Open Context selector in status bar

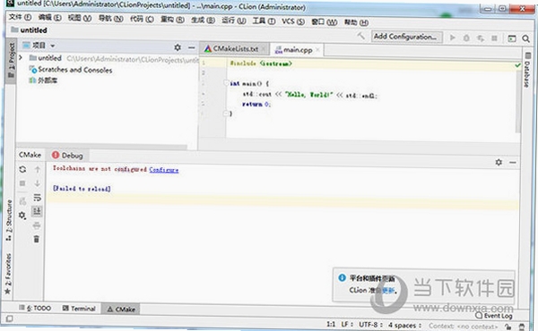click(463, 327)
